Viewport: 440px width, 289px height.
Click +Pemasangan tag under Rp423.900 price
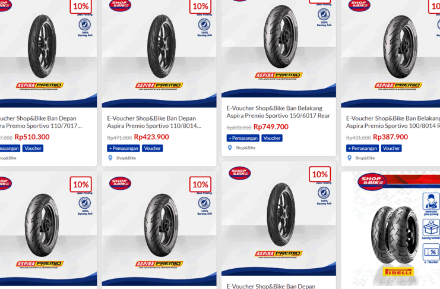[124, 148]
